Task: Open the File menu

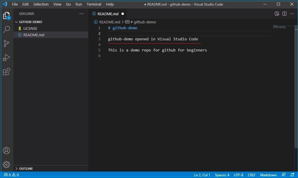Action: (x=15, y=4)
